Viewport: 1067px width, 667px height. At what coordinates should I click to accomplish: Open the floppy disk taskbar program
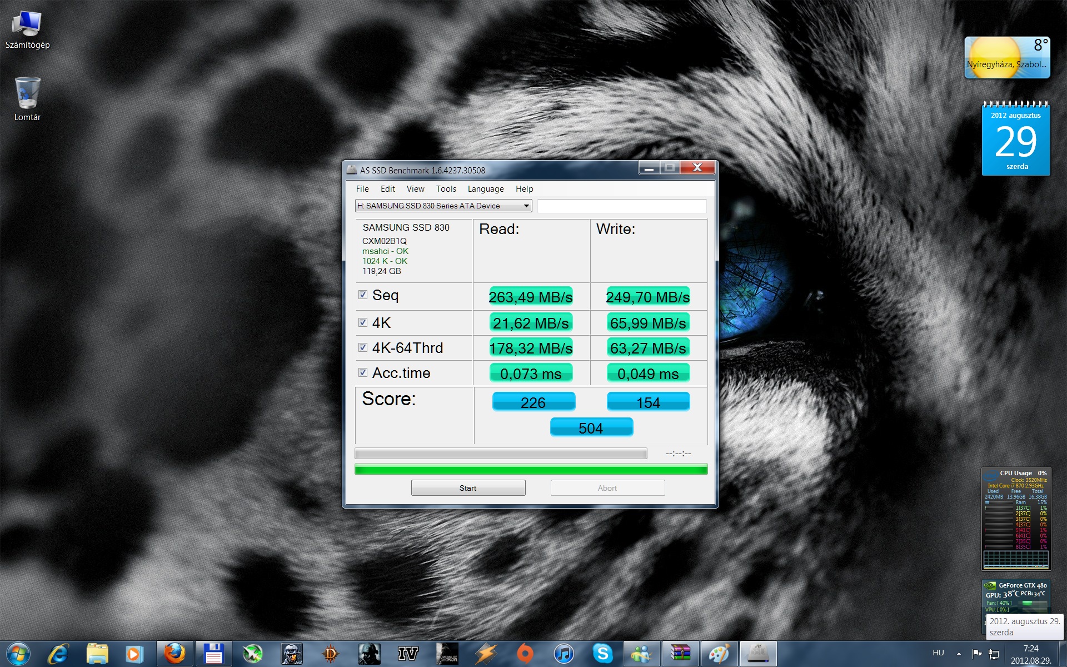click(213, 654)
